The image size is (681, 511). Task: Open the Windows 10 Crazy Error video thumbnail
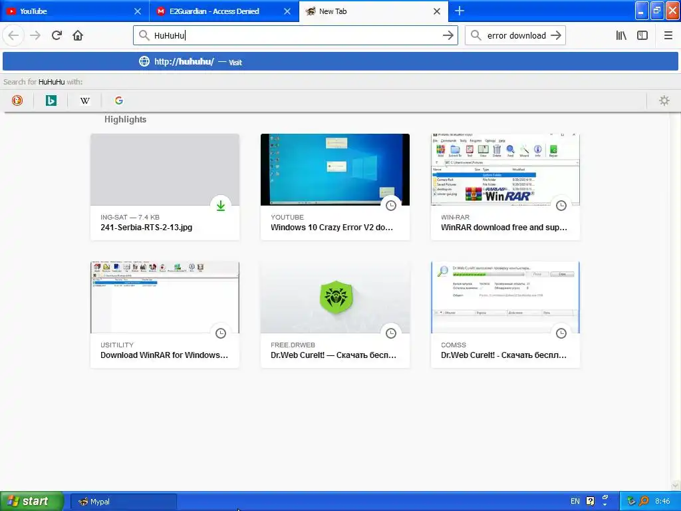pos(335,170)
